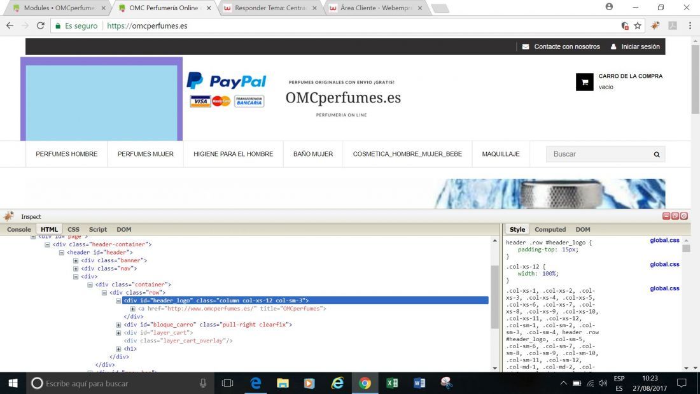Viewport: 700px width, 394px height.
Task: Switch to Área Cliente Webempresa tab
Action: click(376, 8)
